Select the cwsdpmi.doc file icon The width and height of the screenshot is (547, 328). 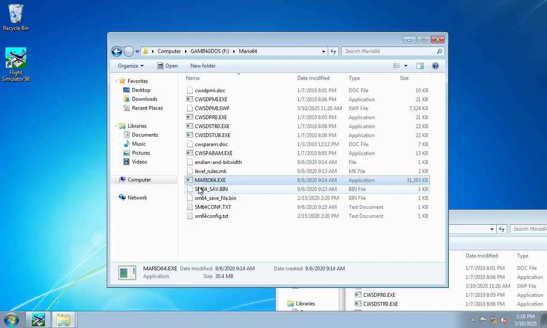click(x=190, y=91)
